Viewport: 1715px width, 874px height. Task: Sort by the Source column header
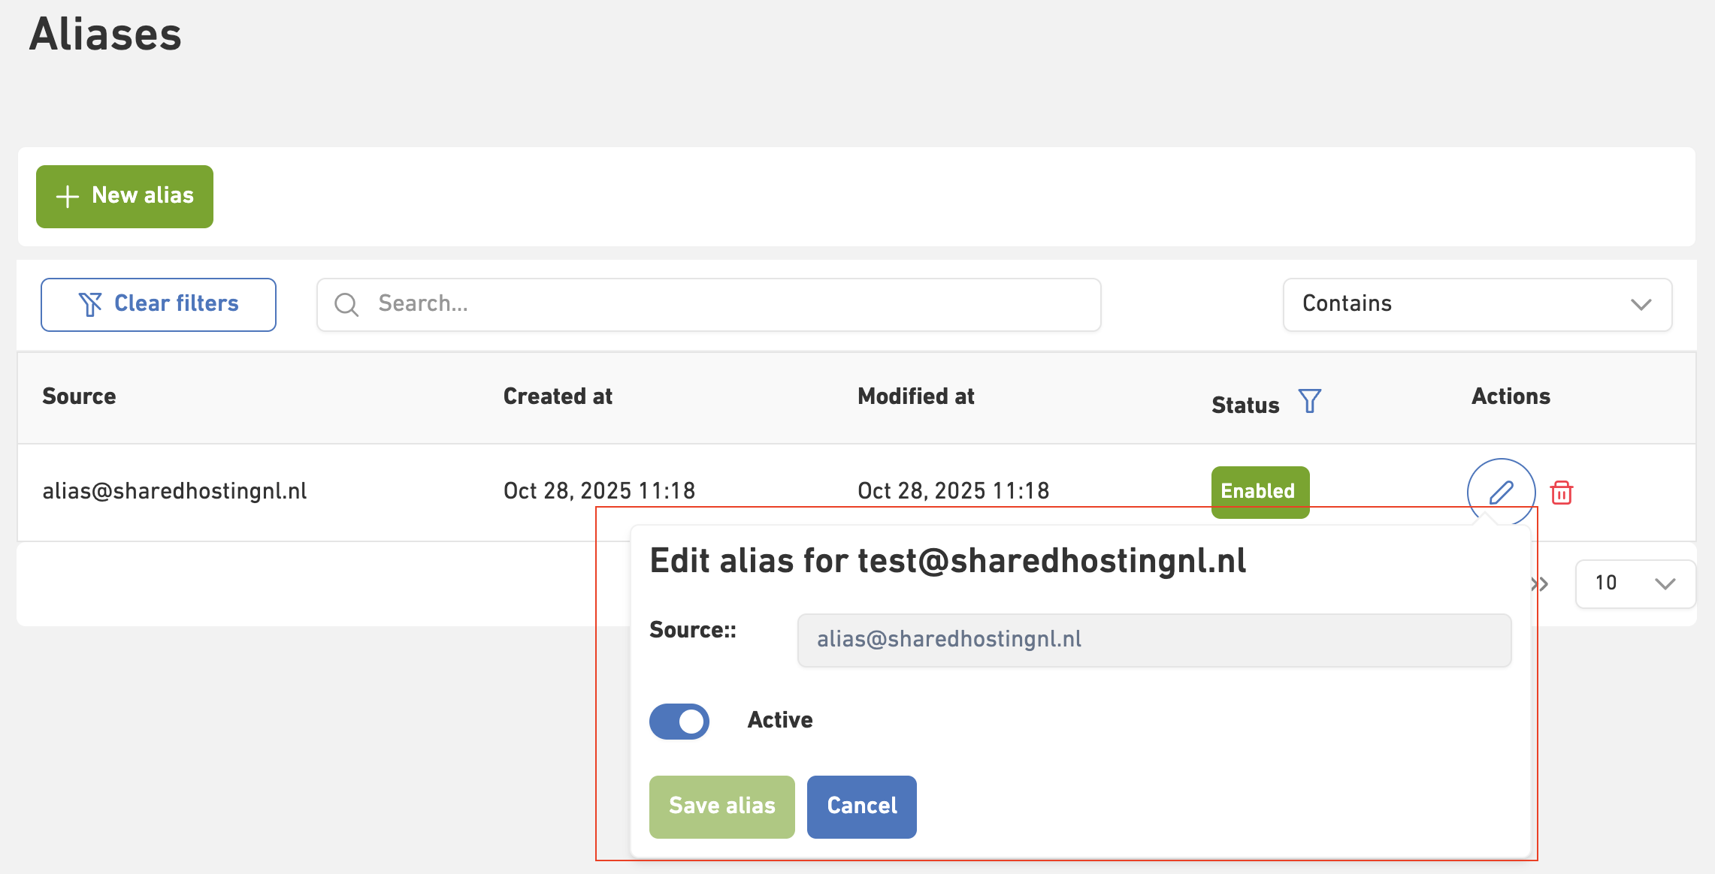[79, 396]
